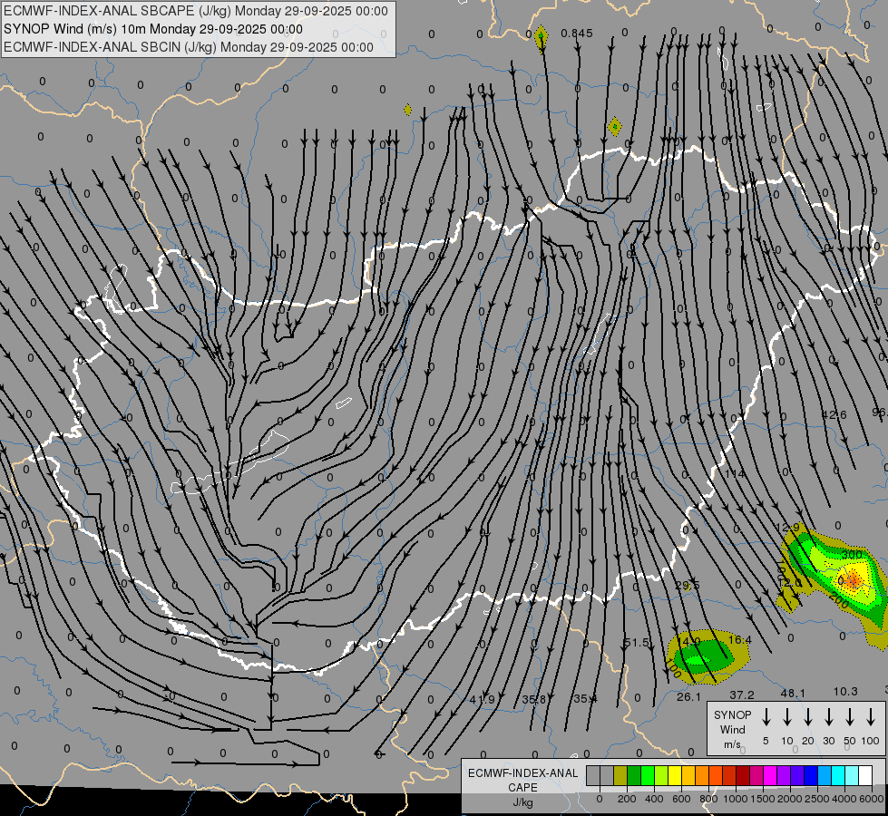Viewport: 888px width, 816px height.
Task: Click the '50' speed label in wind legend
Action: [x=850, y=741]
